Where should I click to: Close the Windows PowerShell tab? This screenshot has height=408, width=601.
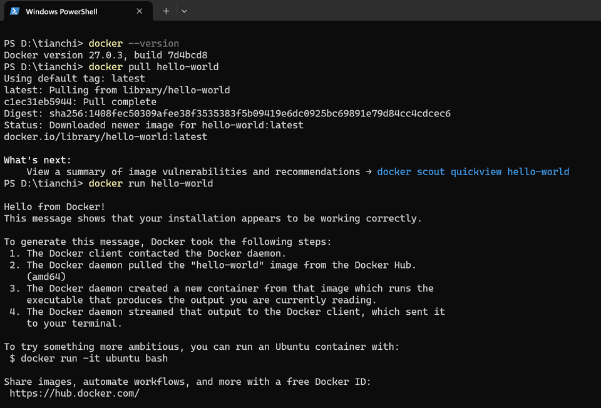(x=140, y=11)
